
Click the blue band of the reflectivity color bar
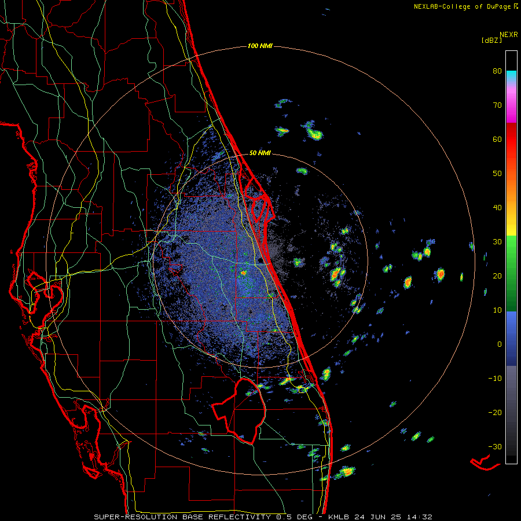coord(511,338)
